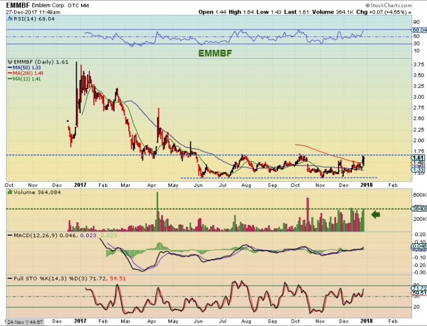Click the -0.30 label on MACD axis
Image resolution: width=427 pixels, height=326 pixels.
coord(420,272)
